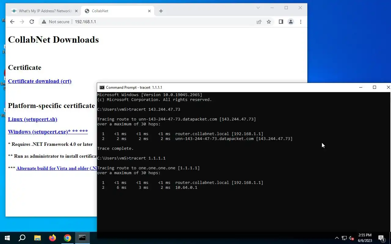Open File Explorer from taskbar
The width and height of the screenshot is (391, 244).
(x=37, y=238)
